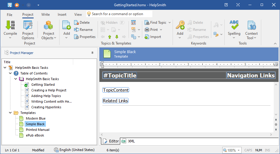Screen dimensions: 280x154
Task: Switch to the XML tab
Action: tap(128, 141)
